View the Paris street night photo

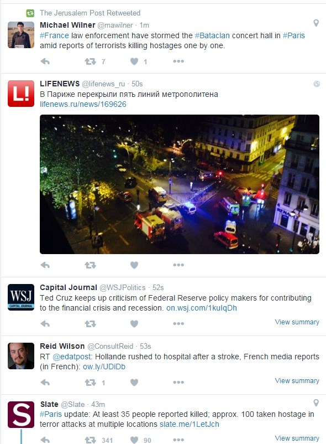(180, 184)
